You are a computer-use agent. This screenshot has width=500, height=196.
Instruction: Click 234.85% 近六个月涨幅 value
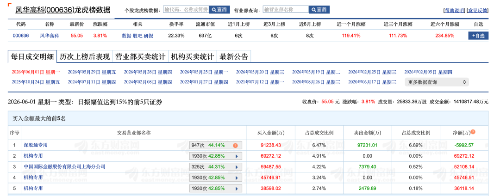point(445,36)
